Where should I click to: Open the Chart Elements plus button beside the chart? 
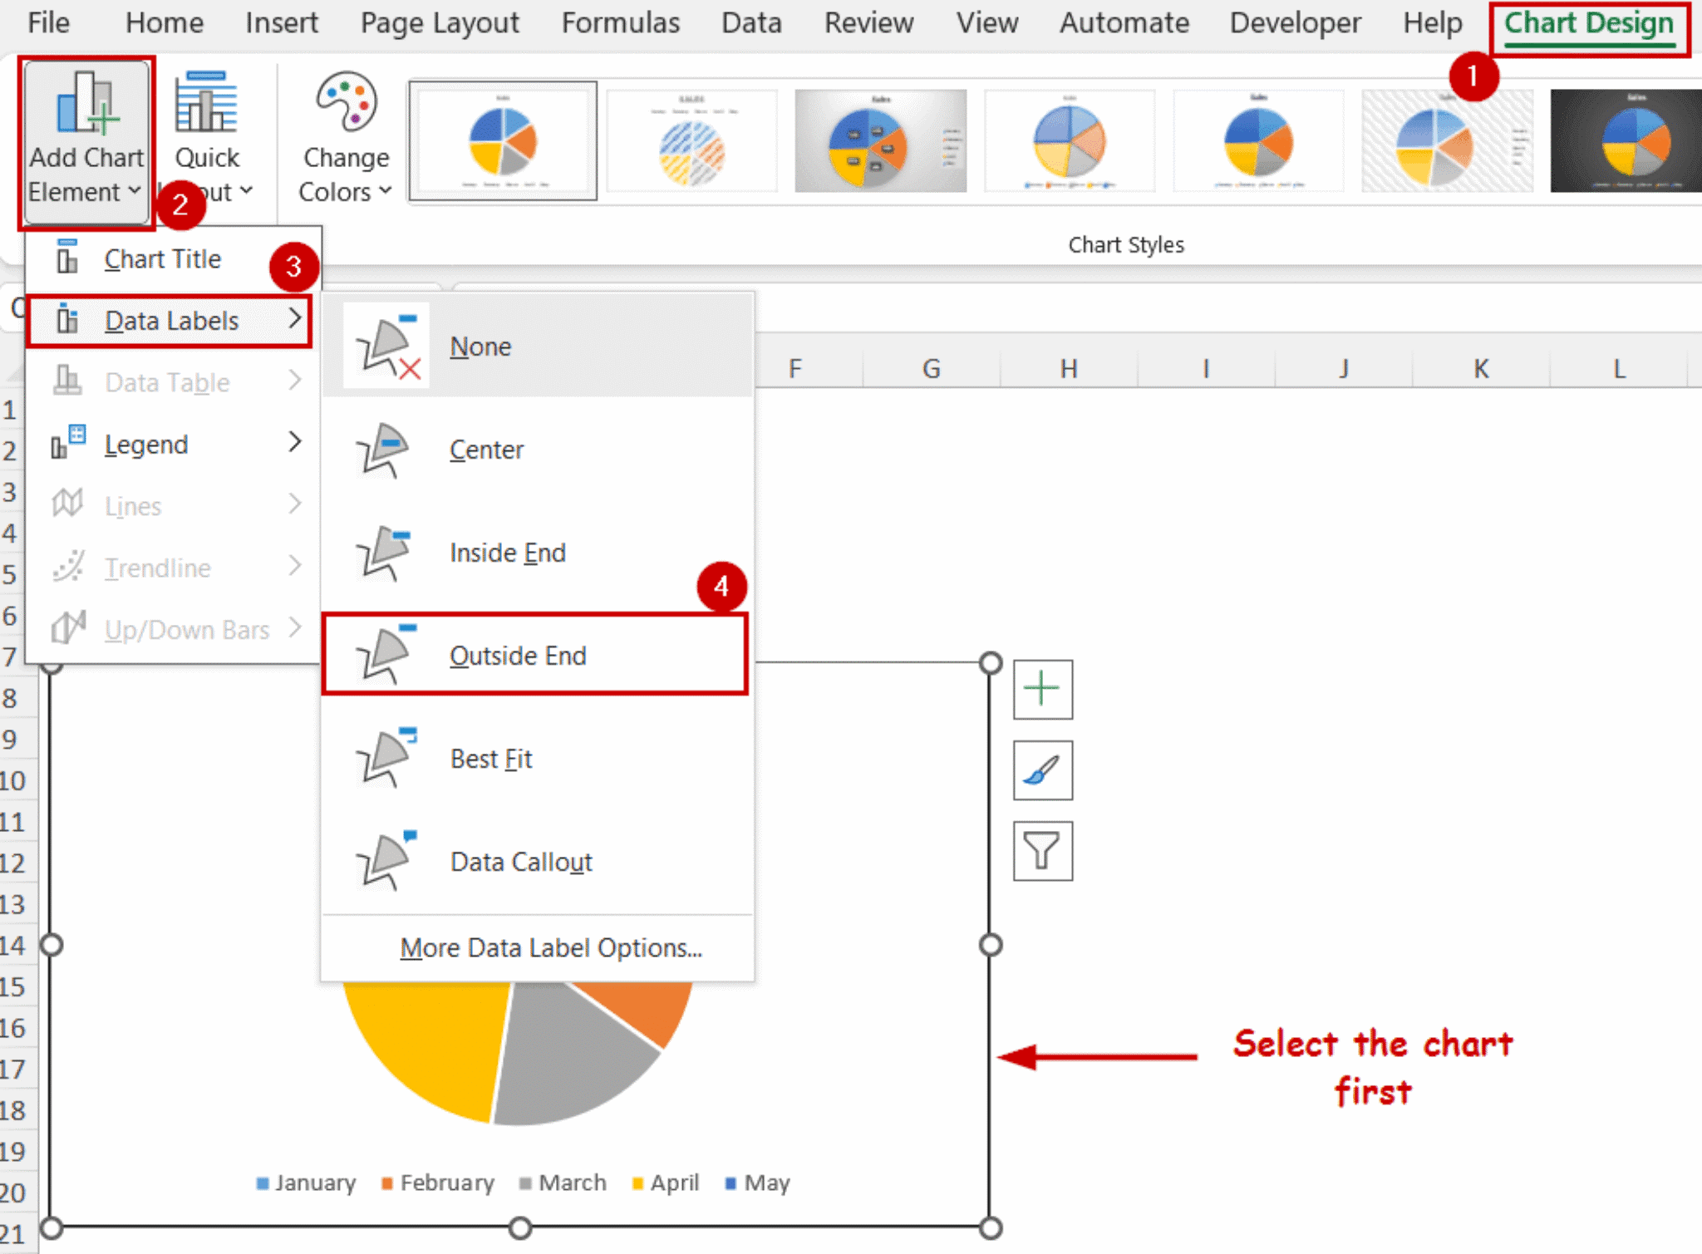point(1042,689)
